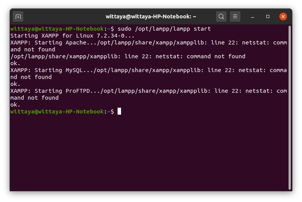The image size is (302, 202).
Task: Click the window title wittaya@wittaya-HP-Notebook: ~
Action: (x=151, y=17)
